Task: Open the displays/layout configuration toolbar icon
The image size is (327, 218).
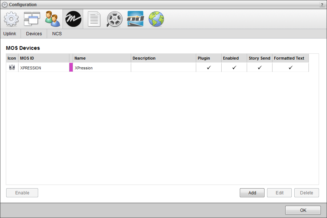Action: (32, 19)
